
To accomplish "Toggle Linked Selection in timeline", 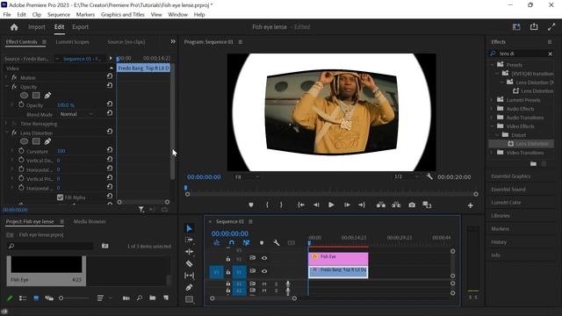I will click(x=246, y=243).
